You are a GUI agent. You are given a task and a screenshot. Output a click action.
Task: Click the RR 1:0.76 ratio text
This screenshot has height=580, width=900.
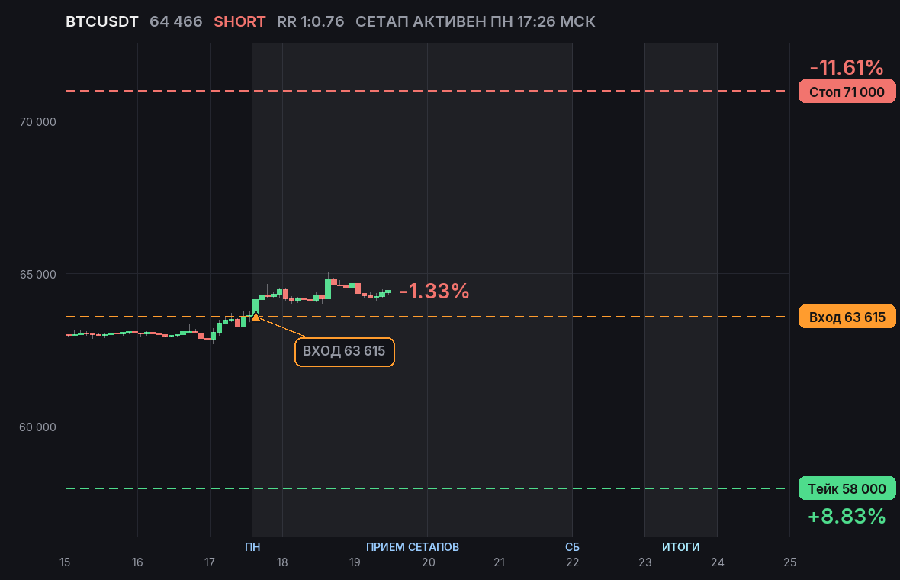[x=310, y=22]
